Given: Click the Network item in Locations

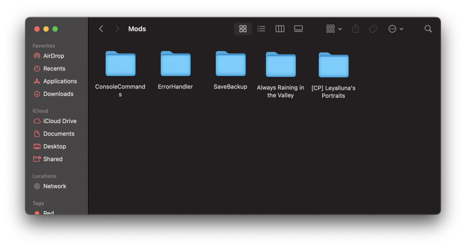Looking at the screenshot, I should click(55, 186).
